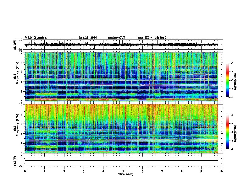
Task: Click time axis tick label "9"
Action: [x=201, y=171]
